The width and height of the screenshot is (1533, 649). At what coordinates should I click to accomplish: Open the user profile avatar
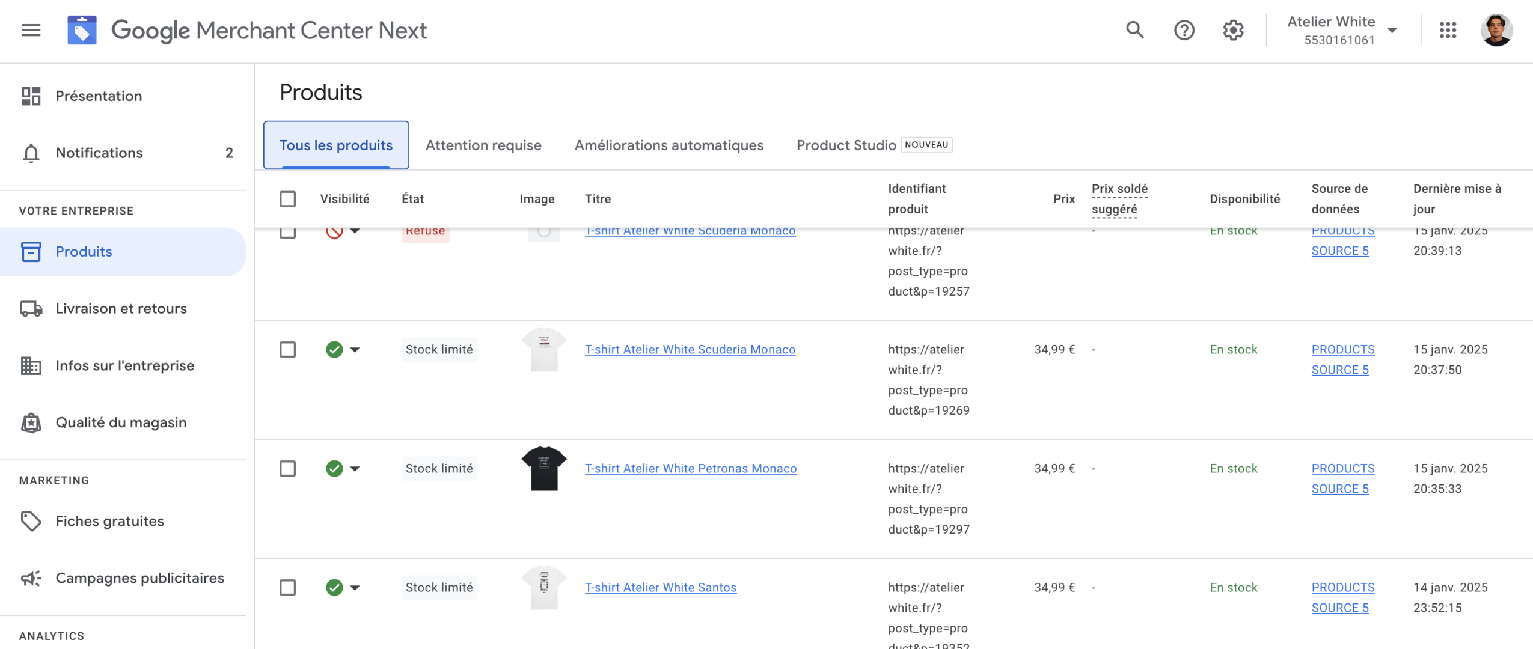[x=1496, y=30]
